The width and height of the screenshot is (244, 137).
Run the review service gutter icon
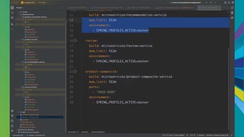click(x=75, y=41)
